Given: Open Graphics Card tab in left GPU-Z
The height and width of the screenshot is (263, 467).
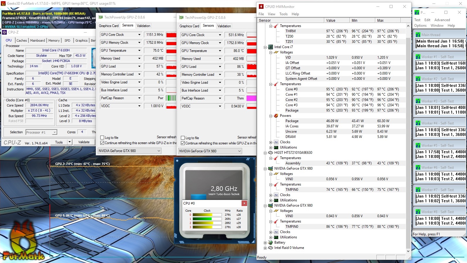Looking at the screenshot, I should (x=109, y=26).
